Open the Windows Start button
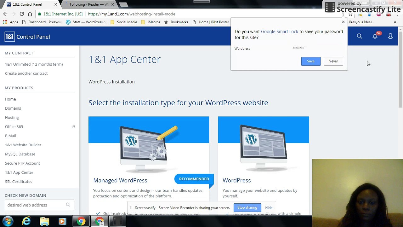Viewport: 403px width, 227px height. point(8,221)
